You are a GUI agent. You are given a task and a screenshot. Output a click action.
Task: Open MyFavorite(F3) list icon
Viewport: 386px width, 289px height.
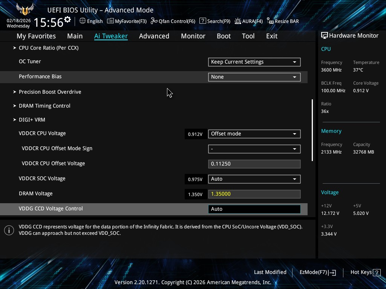tap(110, 21)
